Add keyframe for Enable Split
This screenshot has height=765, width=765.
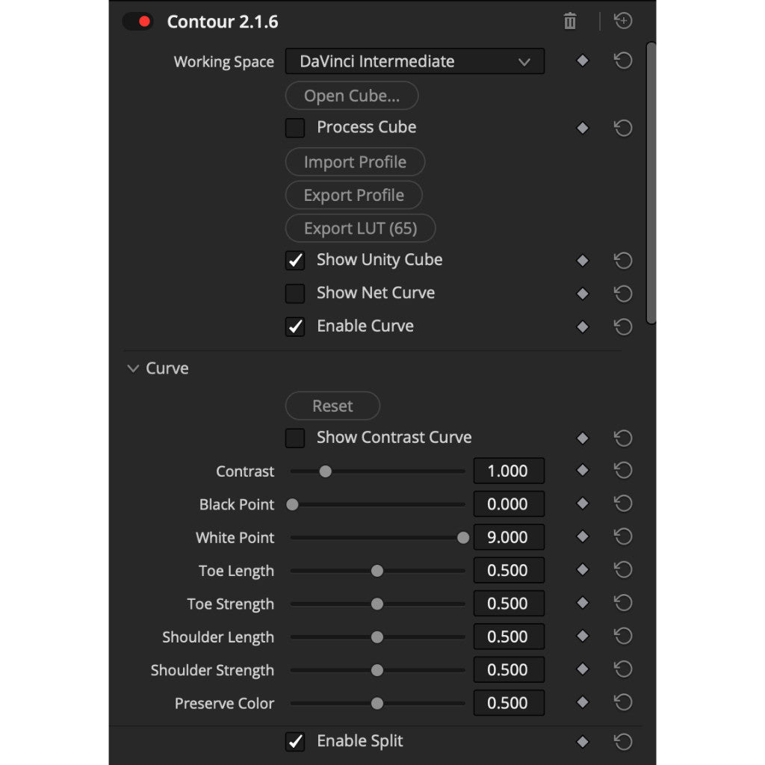tap(583, 742)
